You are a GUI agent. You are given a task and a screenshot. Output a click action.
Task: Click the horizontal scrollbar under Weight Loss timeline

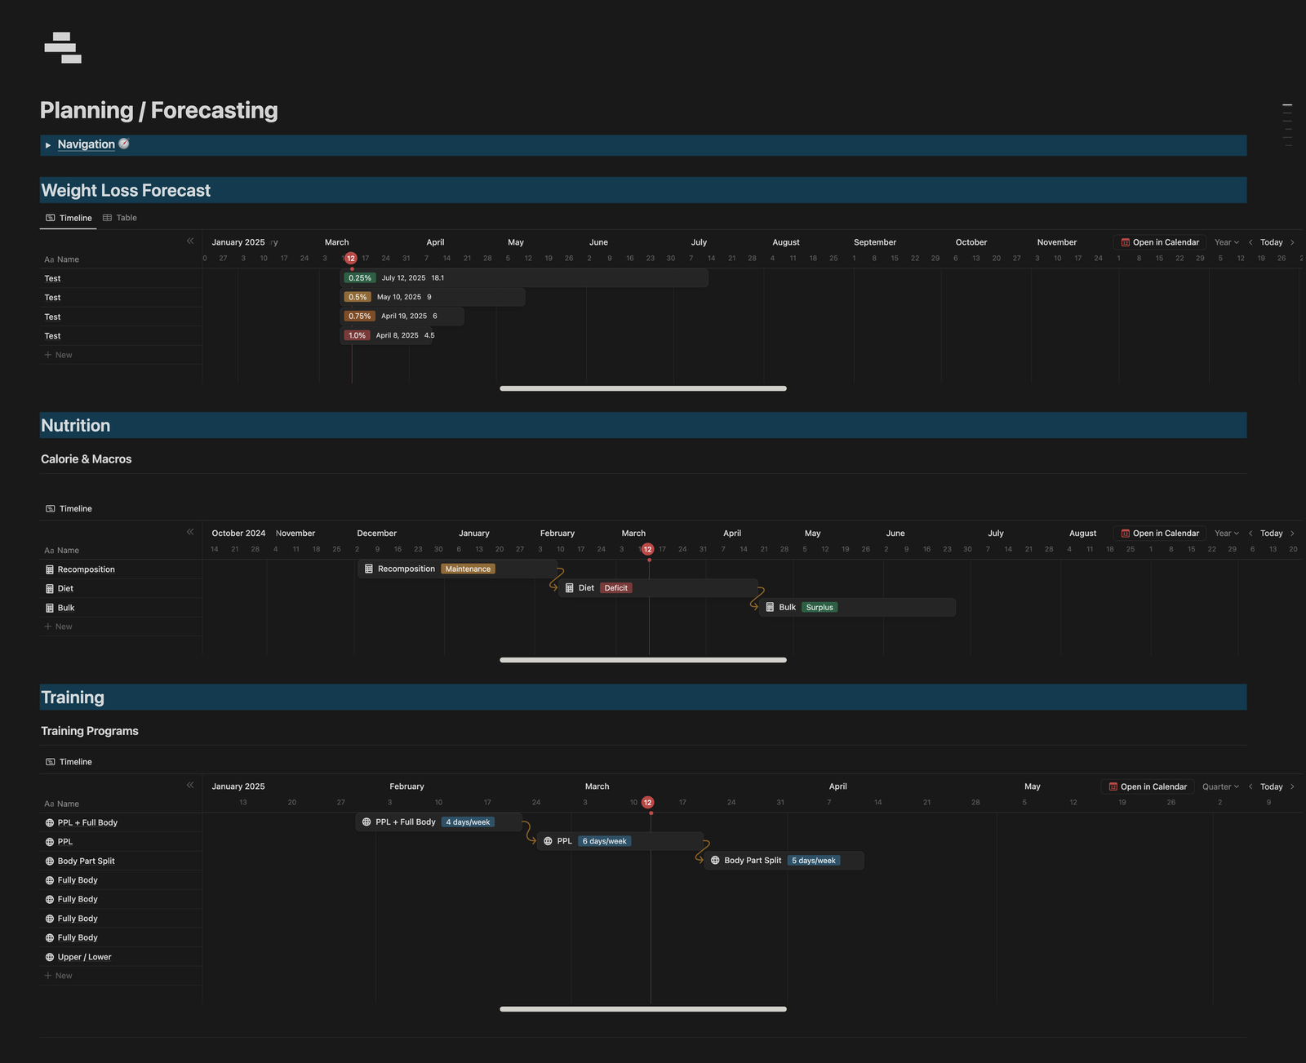pyautogui.click(x=642, y=388)
